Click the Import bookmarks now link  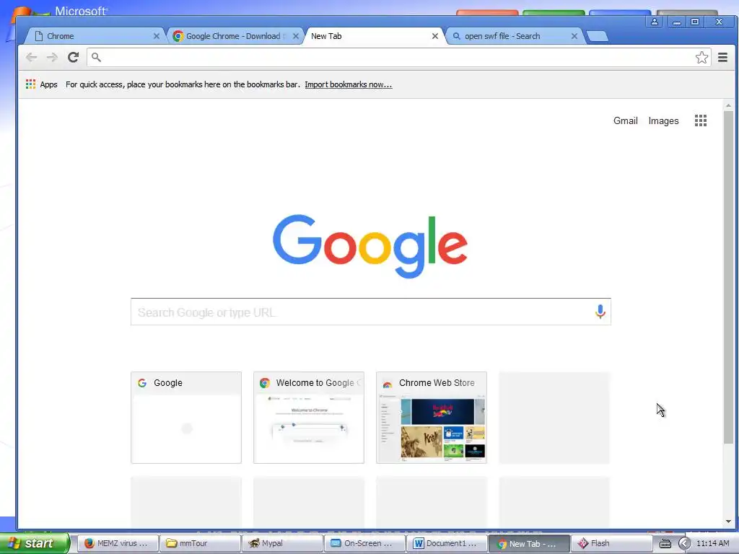[349, 84]
